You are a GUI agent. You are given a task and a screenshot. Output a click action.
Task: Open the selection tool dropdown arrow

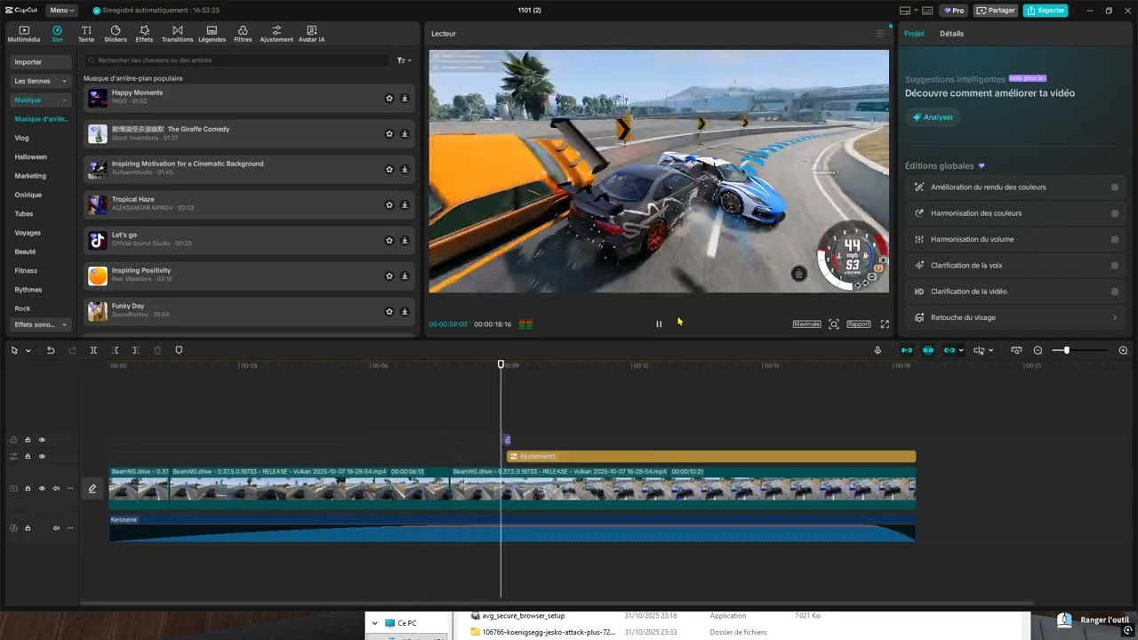[x=28, y=350]
